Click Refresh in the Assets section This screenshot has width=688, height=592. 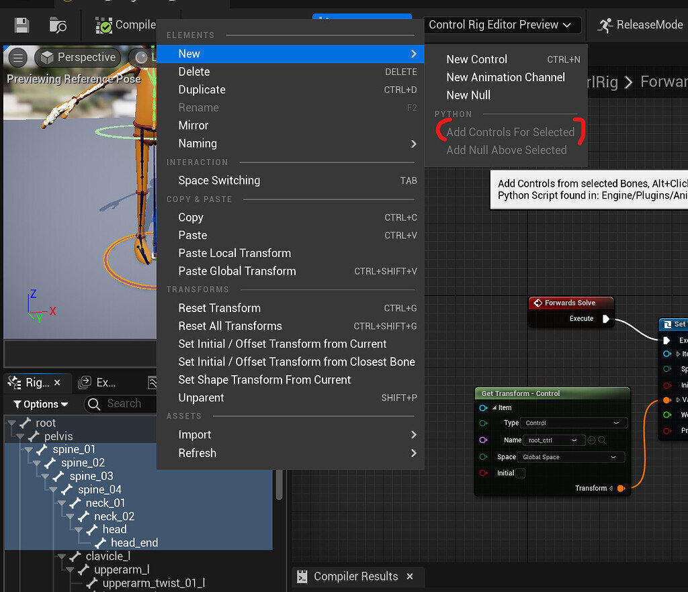[x=197, y=453]
